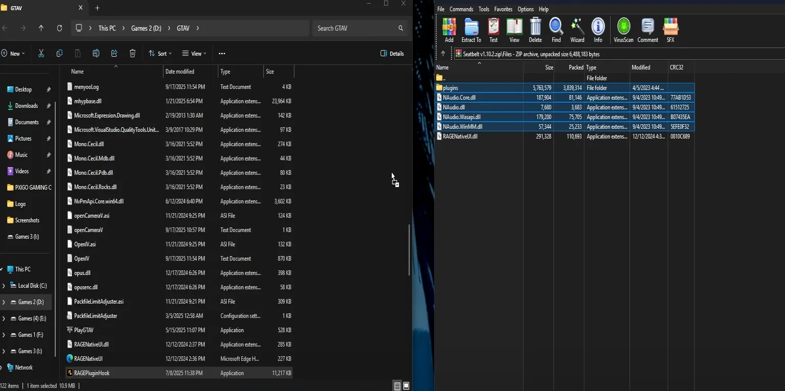Run the archive Test icon
The image size is (785, 391).
493,30
